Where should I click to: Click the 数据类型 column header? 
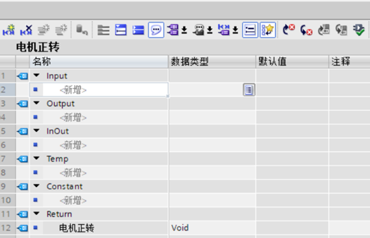click(x=212, y=62)
